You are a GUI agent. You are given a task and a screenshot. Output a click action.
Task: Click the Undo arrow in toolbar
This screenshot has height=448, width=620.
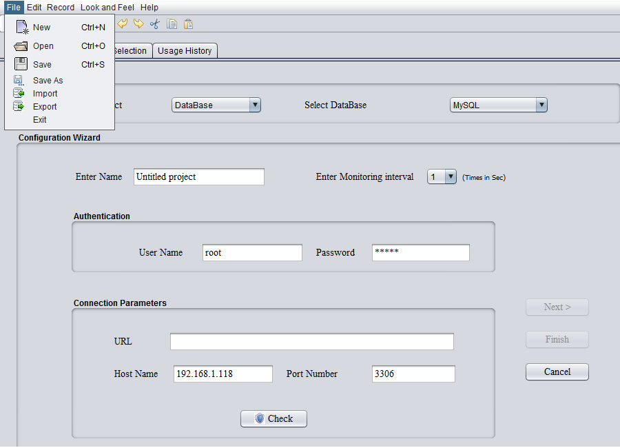click(x=123, y=24)
